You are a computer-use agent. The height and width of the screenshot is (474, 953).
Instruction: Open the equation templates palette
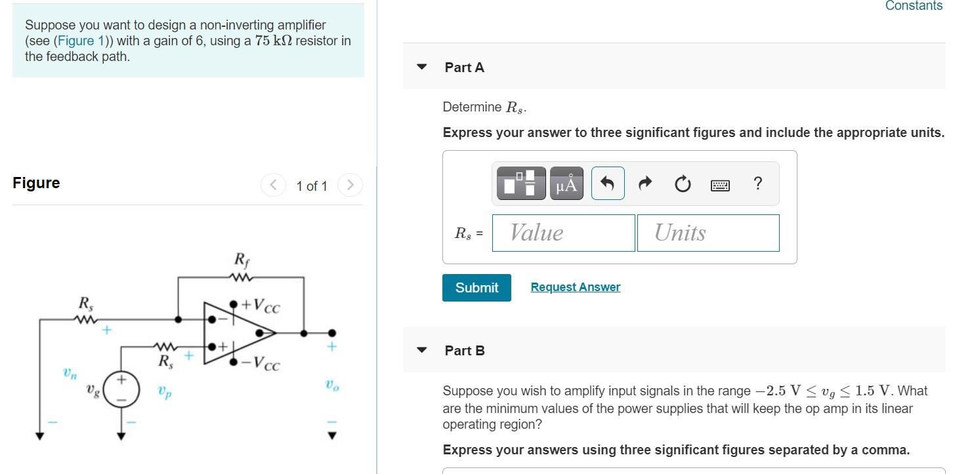(x=520, y=184)
